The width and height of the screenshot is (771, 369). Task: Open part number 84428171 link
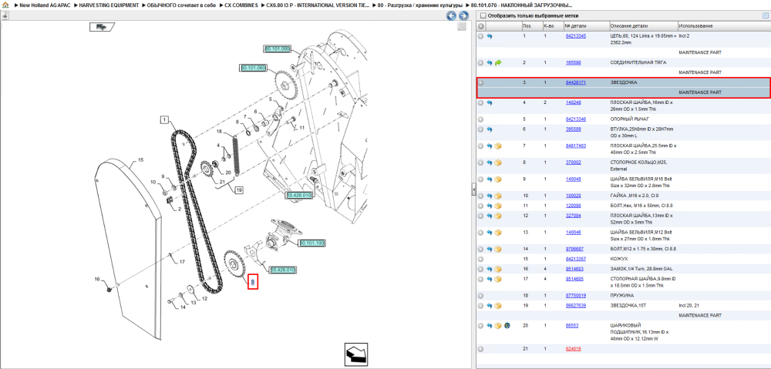tap(575, 82)
